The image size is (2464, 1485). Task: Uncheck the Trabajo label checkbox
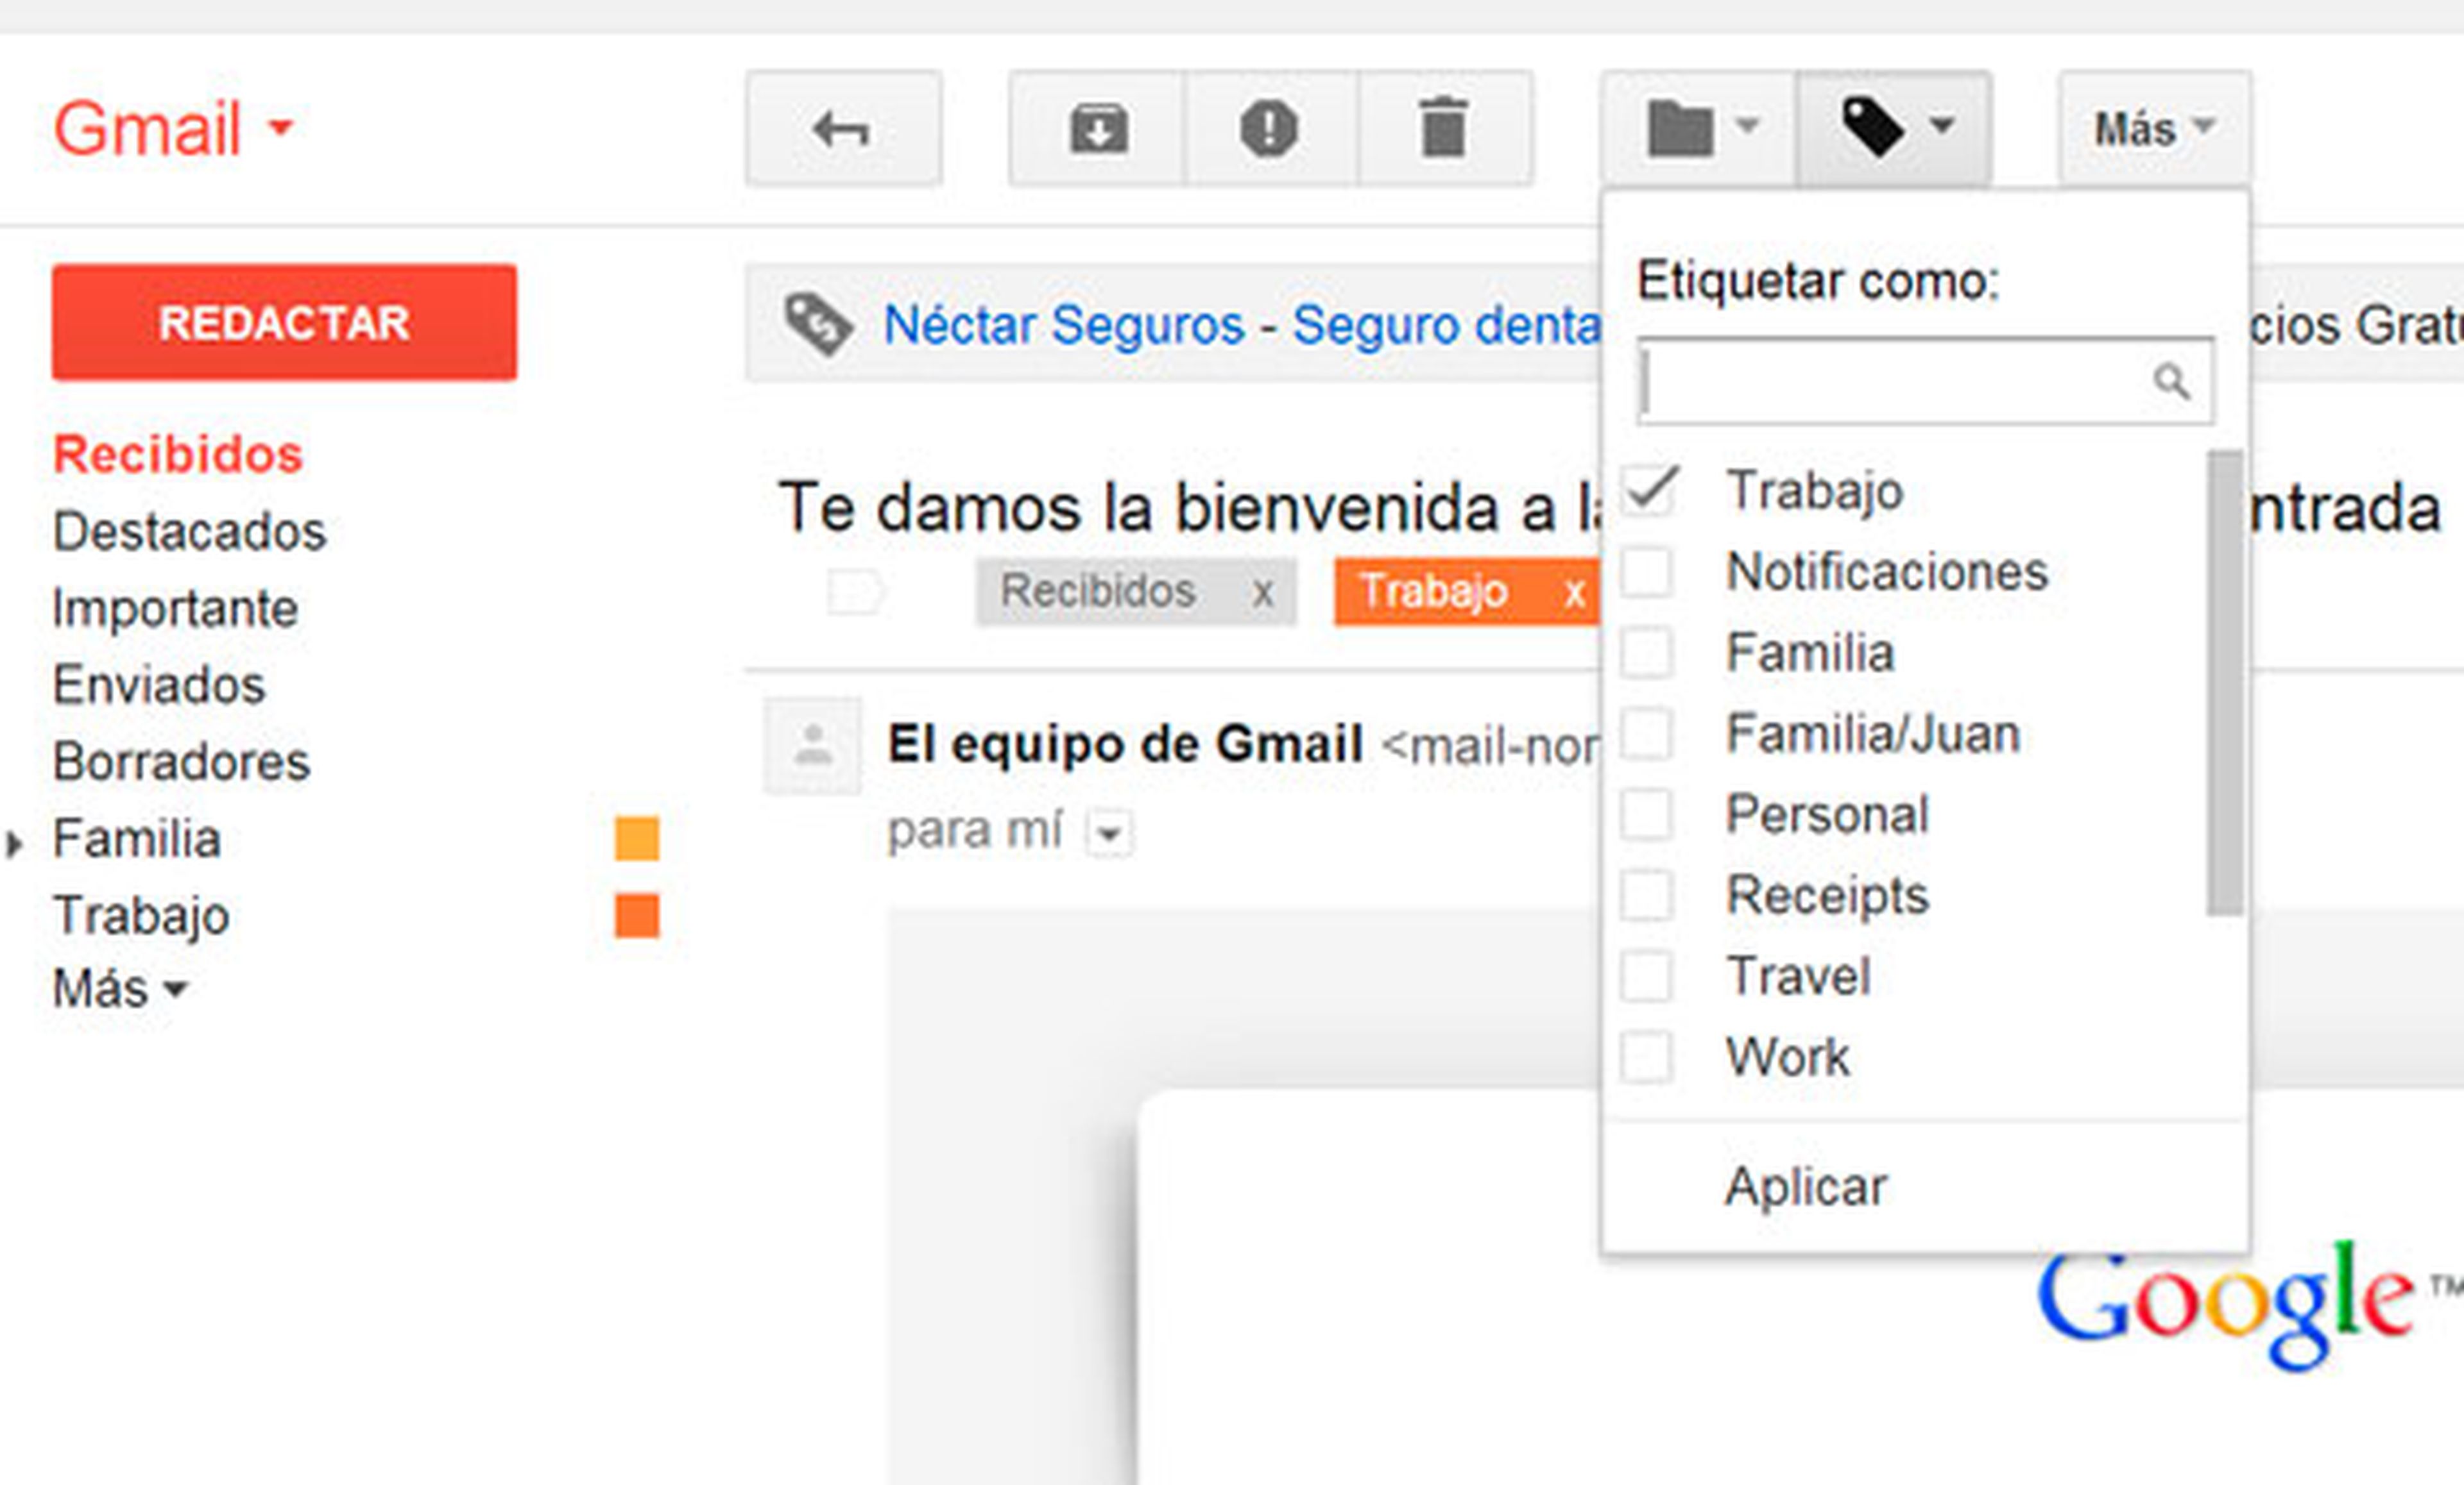[x=1647, y=491]
